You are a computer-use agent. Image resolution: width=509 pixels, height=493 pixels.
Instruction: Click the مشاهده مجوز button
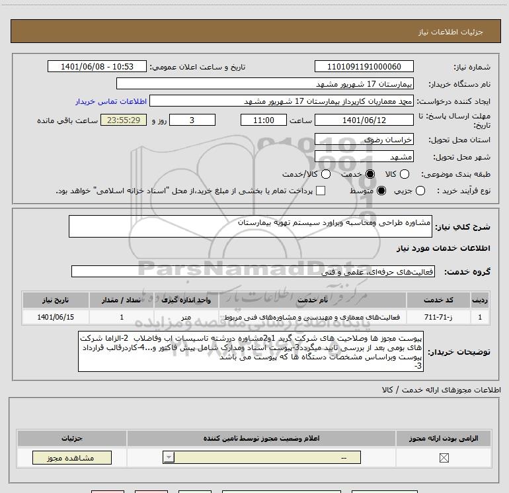tap(72, 457)
